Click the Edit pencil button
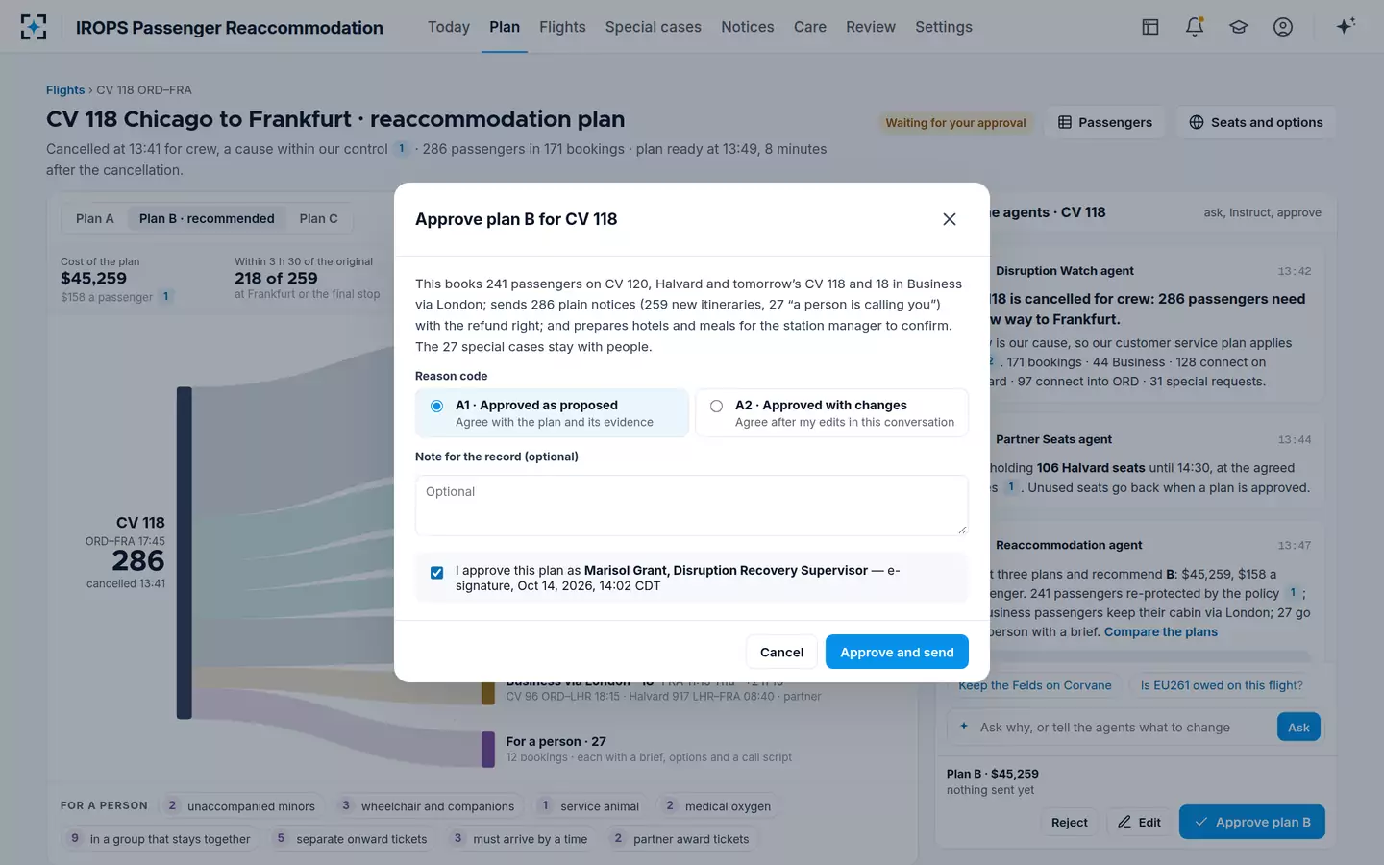 coord(1140,822)
